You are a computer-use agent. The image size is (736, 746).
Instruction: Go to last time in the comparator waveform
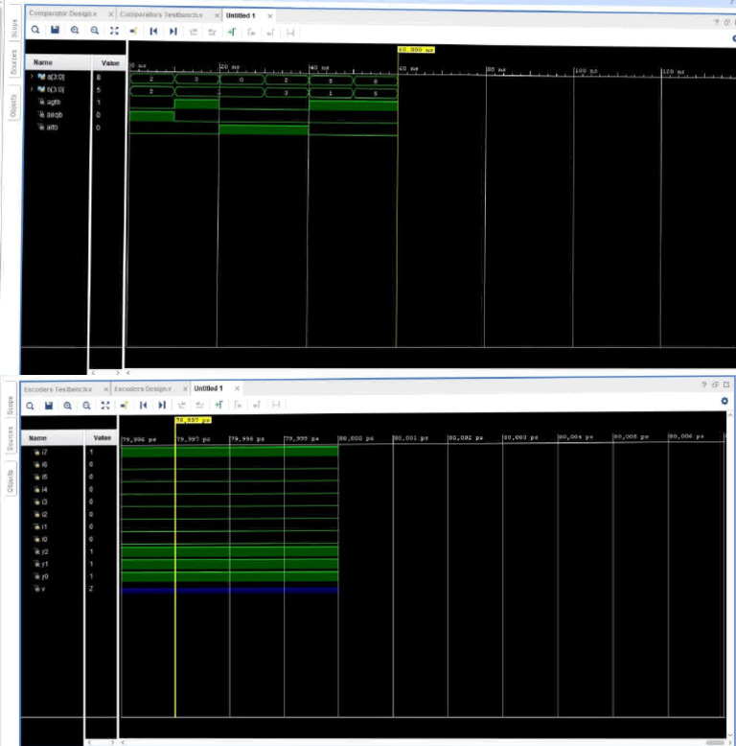pos(173,32)
